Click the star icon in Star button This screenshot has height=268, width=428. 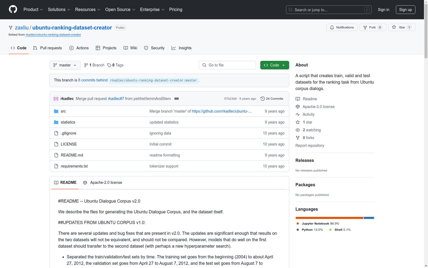[394, 27]
